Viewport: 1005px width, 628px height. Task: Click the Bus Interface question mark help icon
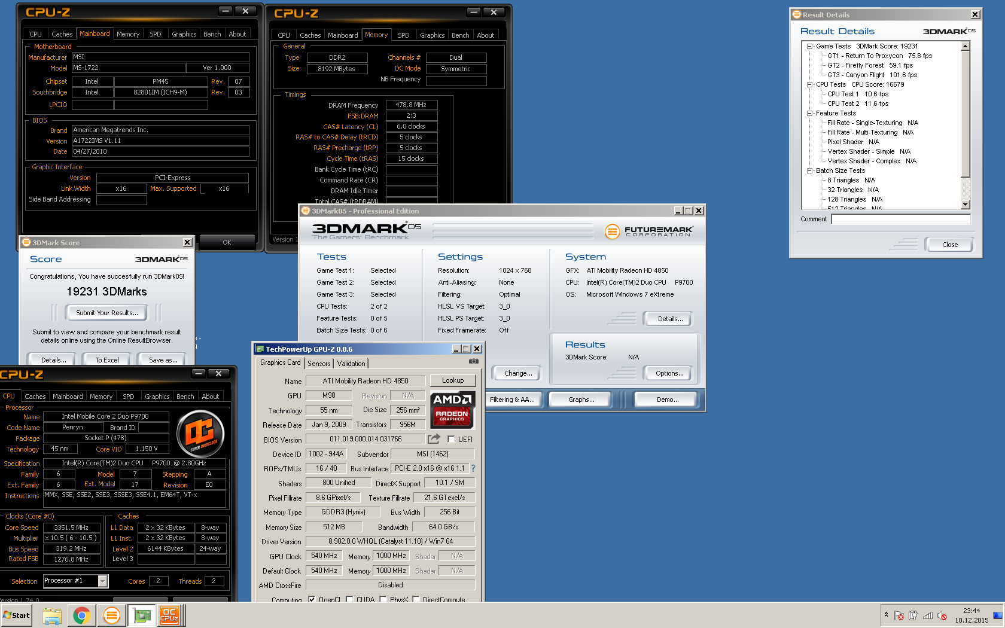tap(473, 468)
